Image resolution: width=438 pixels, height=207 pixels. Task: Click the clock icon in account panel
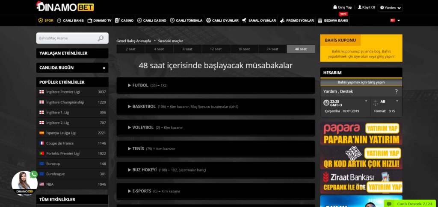pos(326,103)
